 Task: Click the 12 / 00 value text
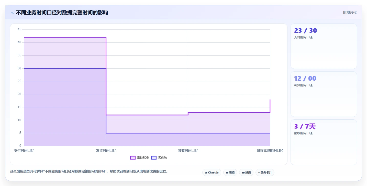305,78
